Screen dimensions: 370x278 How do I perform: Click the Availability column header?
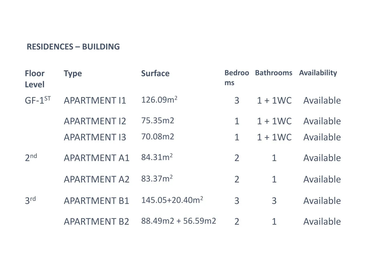318,73
